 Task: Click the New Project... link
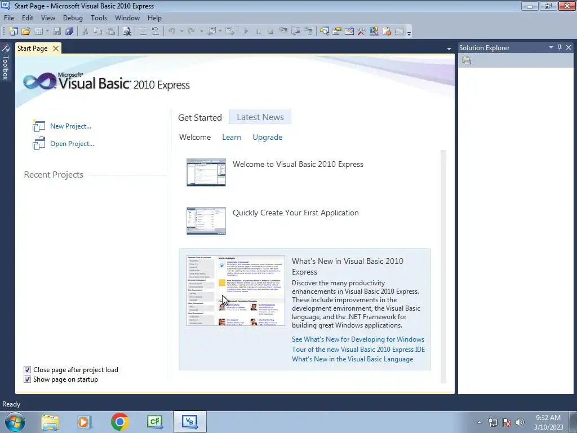tap(70, 126)
